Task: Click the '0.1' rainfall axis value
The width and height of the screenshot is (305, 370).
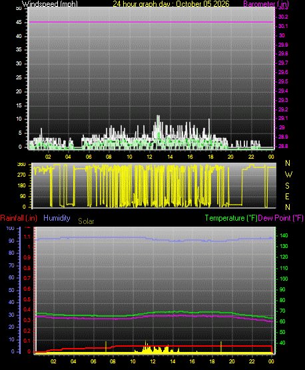Action: tap(27, 341)
